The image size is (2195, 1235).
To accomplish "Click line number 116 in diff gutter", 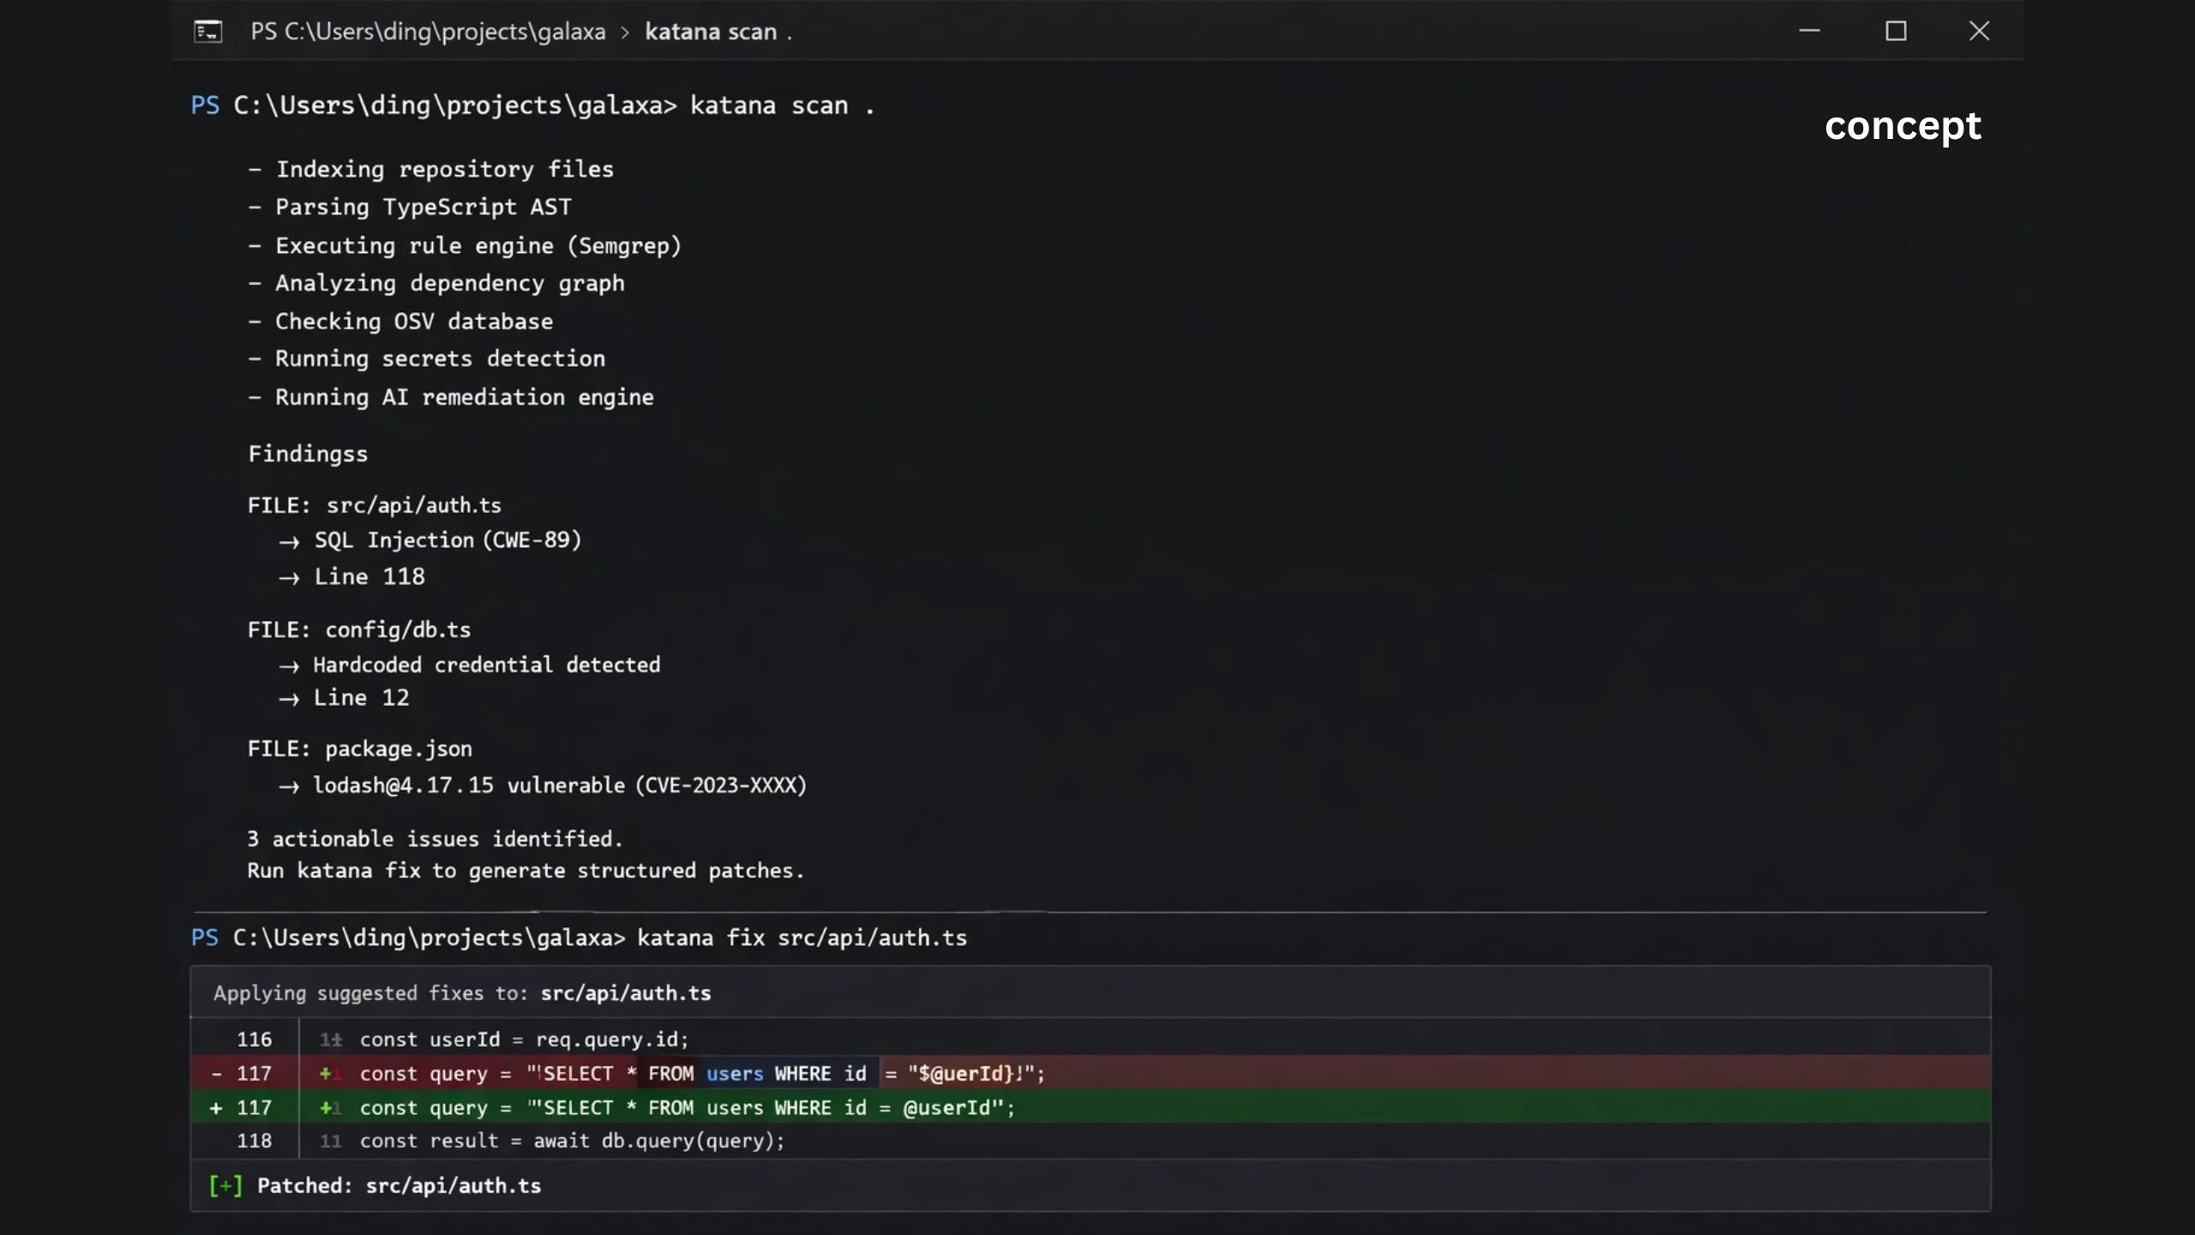I will [x=254, y=1039].
